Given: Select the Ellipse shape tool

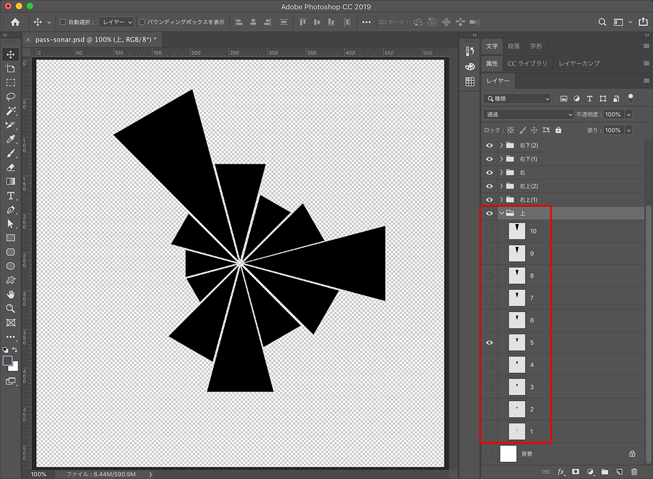Looking at the screenshot, I should click(10, 266).
